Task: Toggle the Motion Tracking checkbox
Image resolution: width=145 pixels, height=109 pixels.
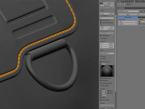Action: [x=102, y=83]
